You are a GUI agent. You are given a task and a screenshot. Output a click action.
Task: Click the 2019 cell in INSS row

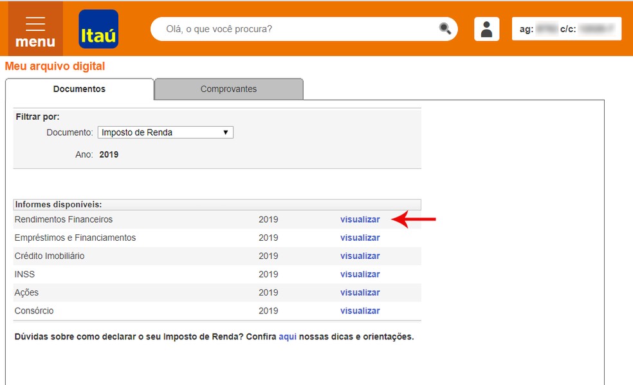click(x=268, y=274)
